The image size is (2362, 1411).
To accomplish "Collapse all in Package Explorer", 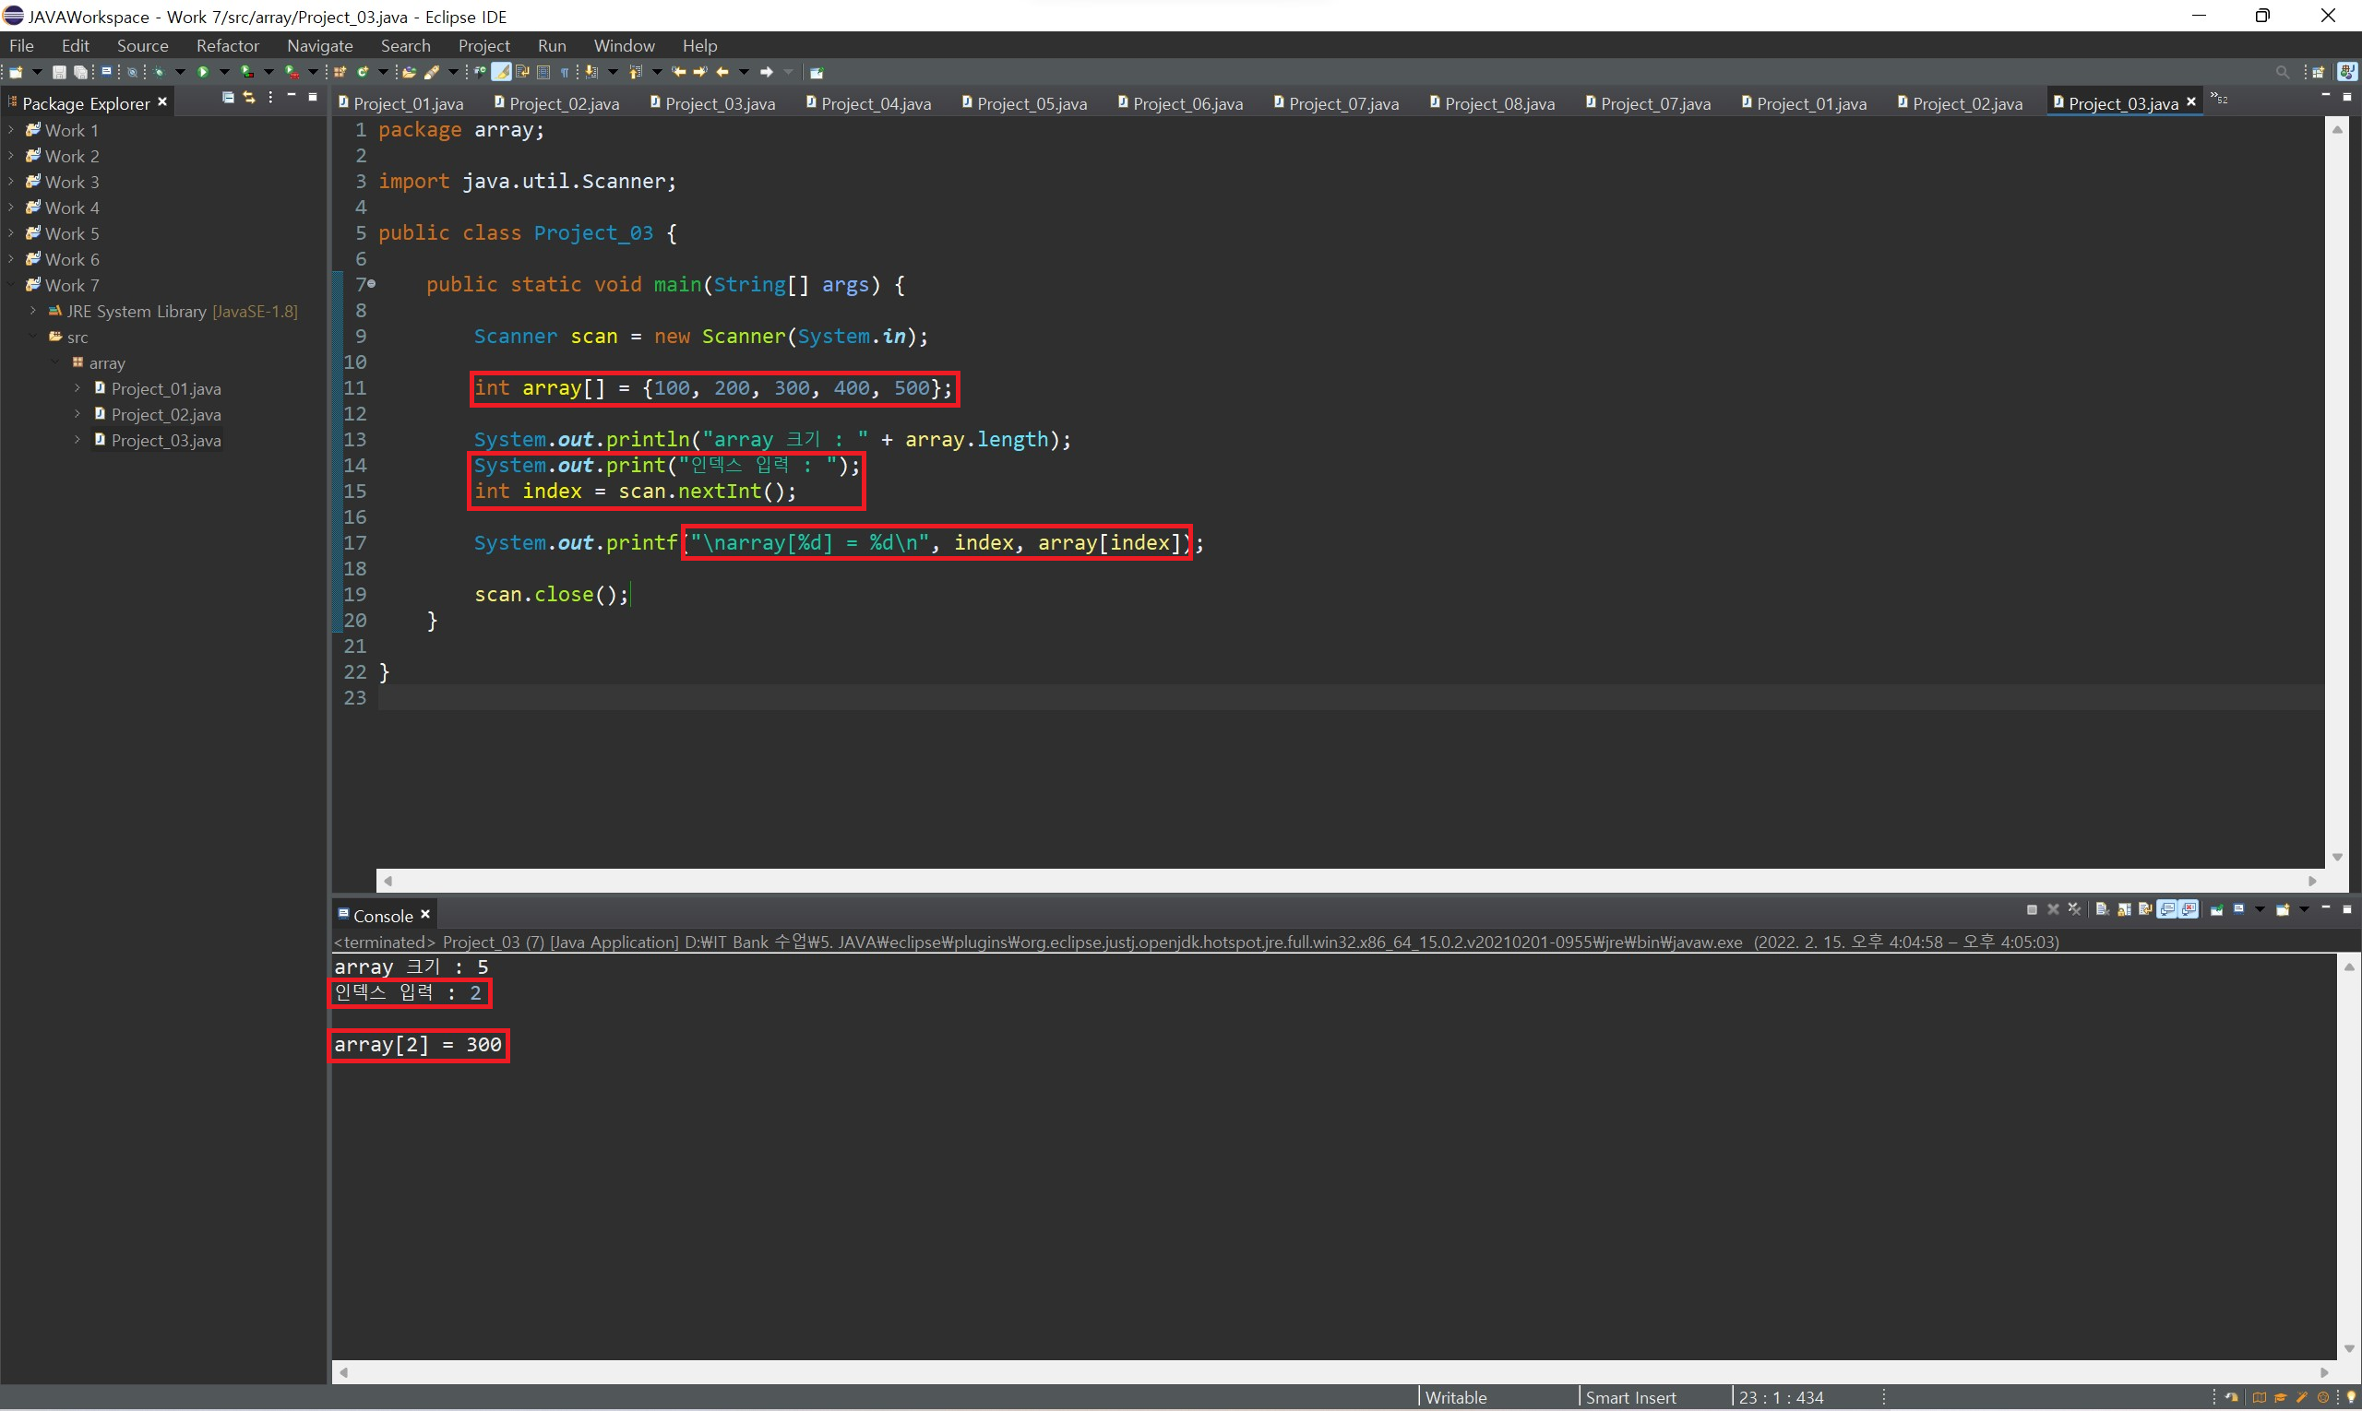I will click(x=228, y=98).
